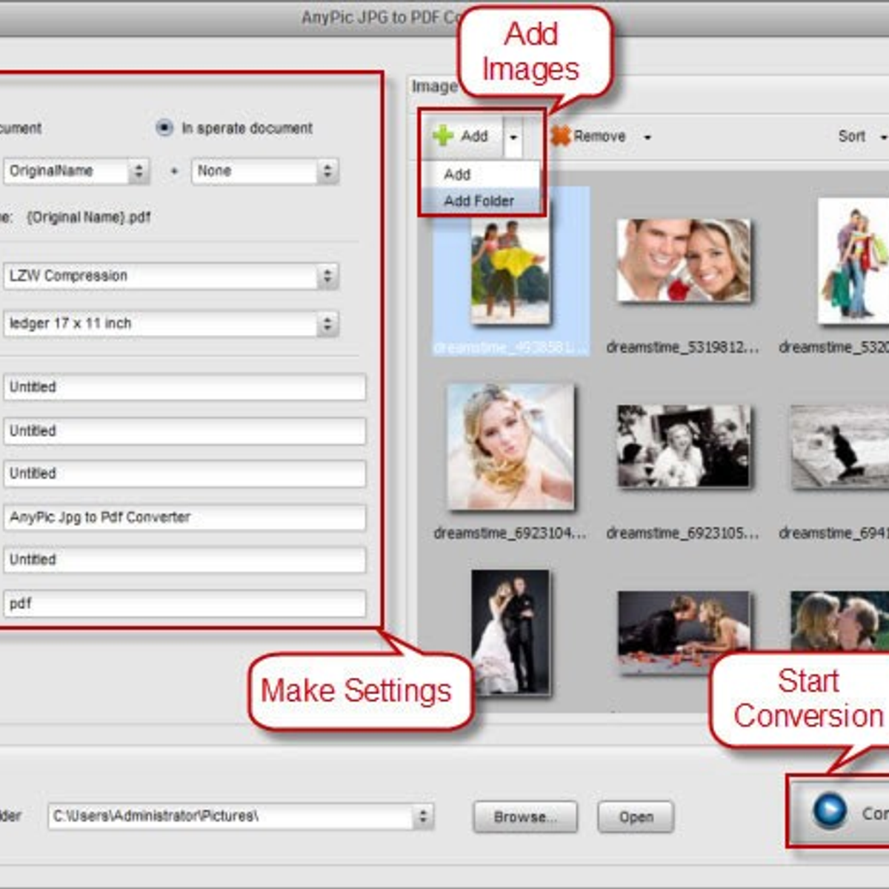Click the Open output folder button

pyautogui.click(x=636, y=816)
